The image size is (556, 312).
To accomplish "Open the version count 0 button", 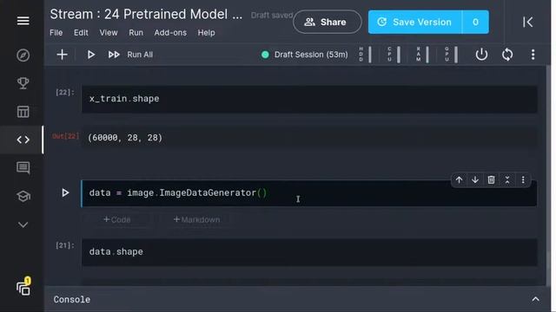I will pyautogui.click(x=475, y=22).
